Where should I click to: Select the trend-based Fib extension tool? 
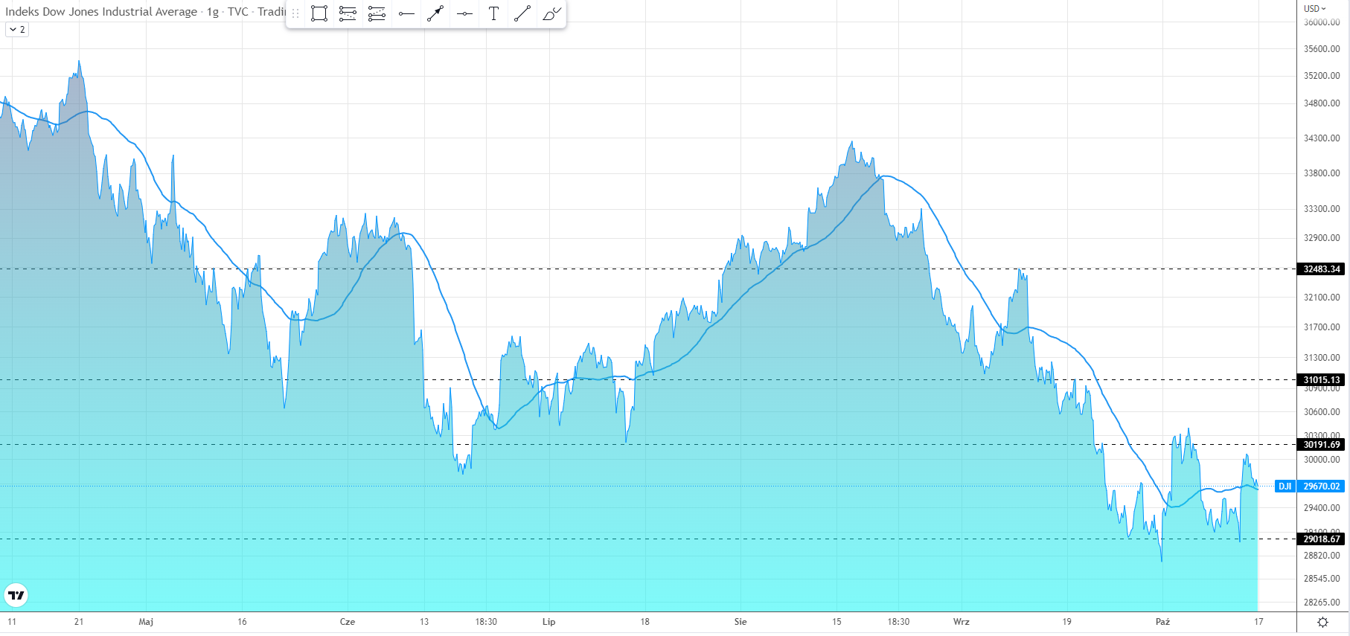click(377, 13)
